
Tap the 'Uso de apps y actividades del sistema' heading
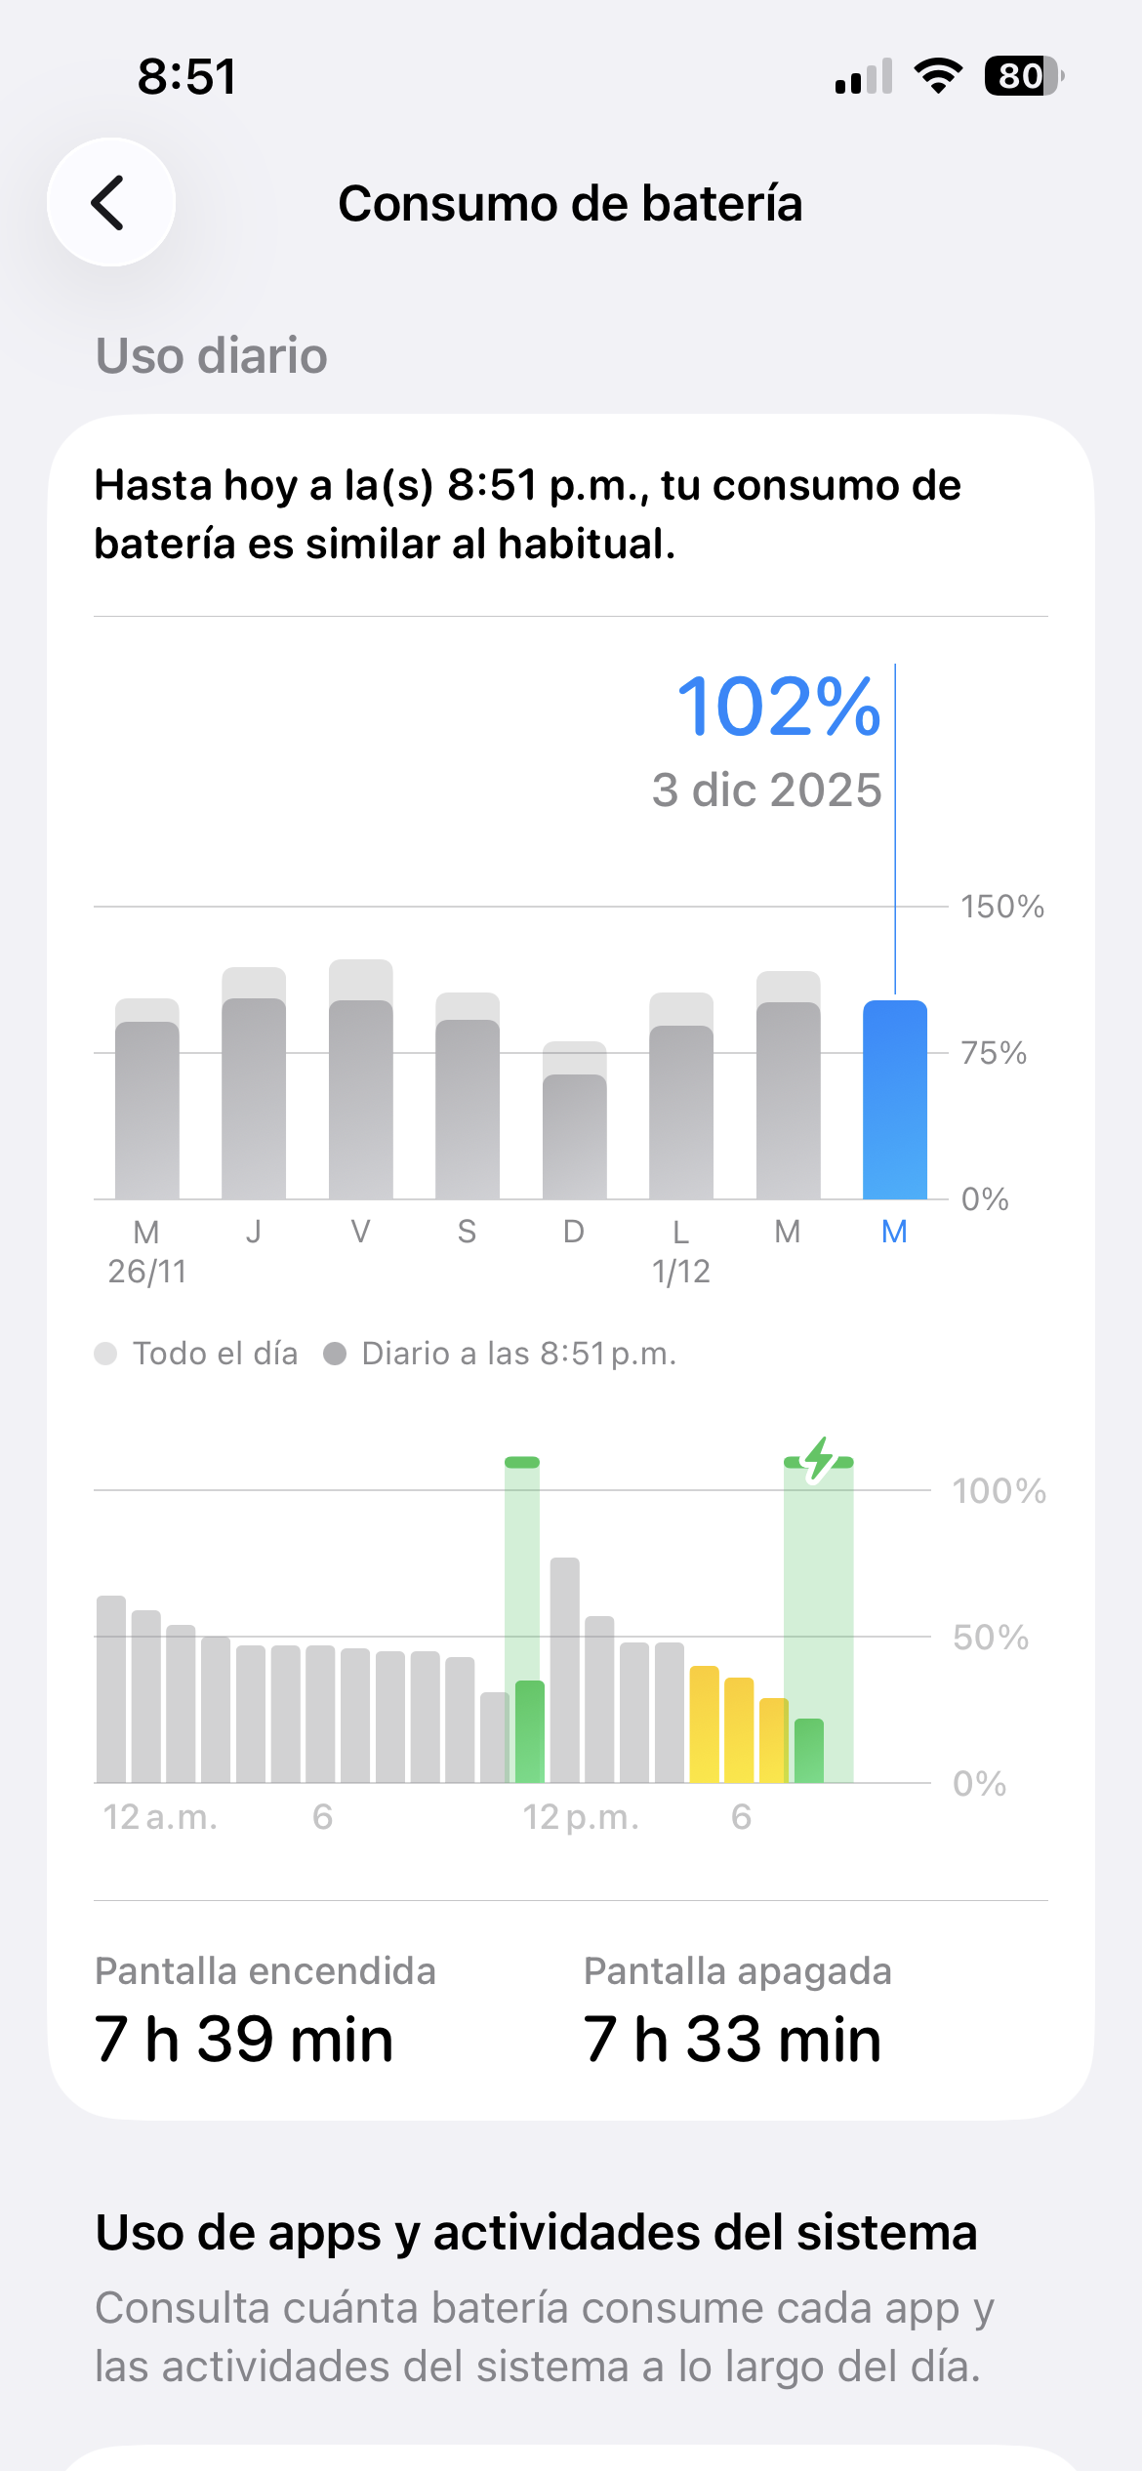(536, 2233)
